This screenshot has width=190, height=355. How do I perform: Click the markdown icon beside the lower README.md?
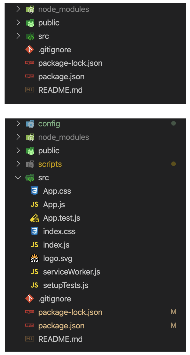pyautogui.click(x=30, y=339)
